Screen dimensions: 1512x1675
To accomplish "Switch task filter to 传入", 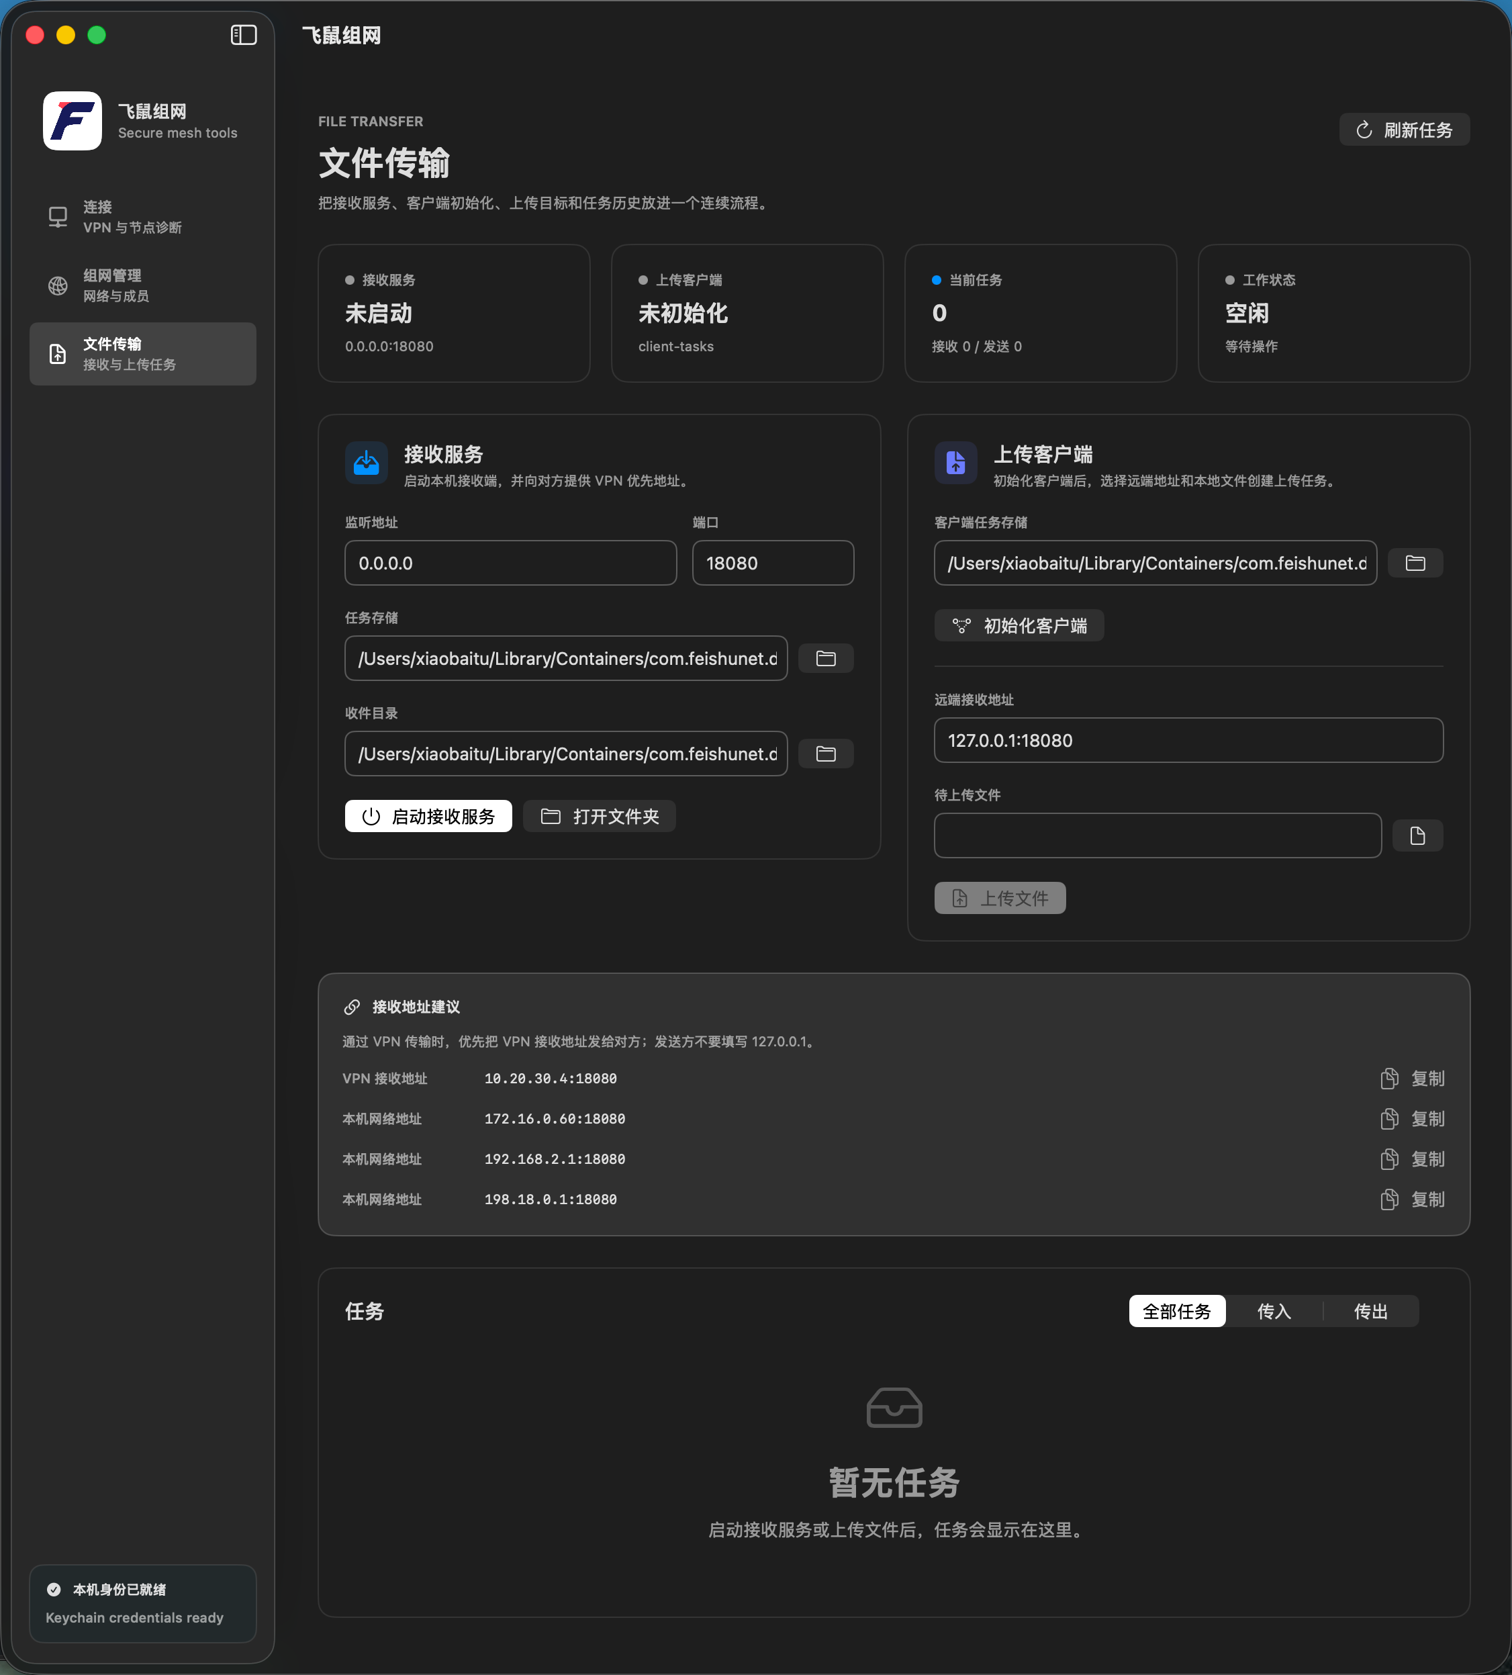I will (1274, 1311).
